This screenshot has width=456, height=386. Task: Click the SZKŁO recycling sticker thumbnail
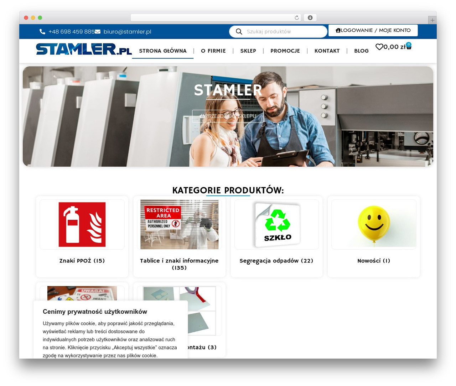coord(276,224)
